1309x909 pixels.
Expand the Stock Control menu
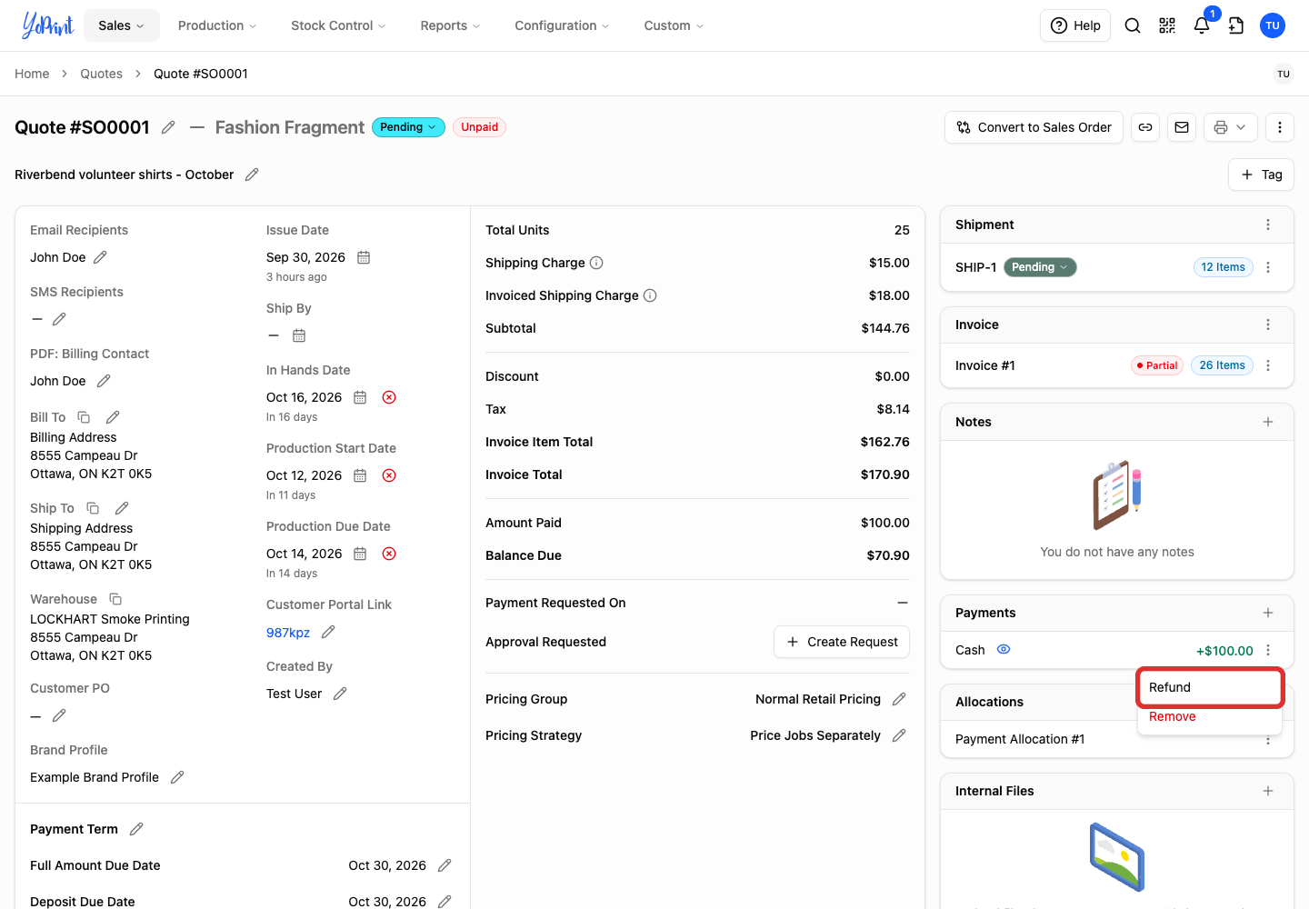click(338, 25)
